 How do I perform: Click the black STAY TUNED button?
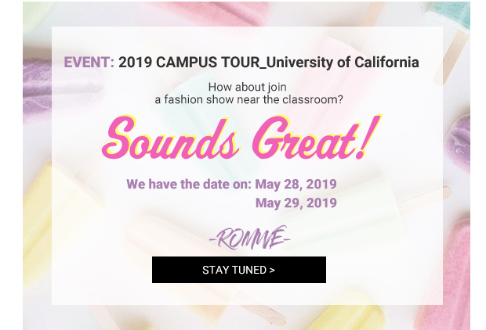pyautogui.click(x=238, y=269)
